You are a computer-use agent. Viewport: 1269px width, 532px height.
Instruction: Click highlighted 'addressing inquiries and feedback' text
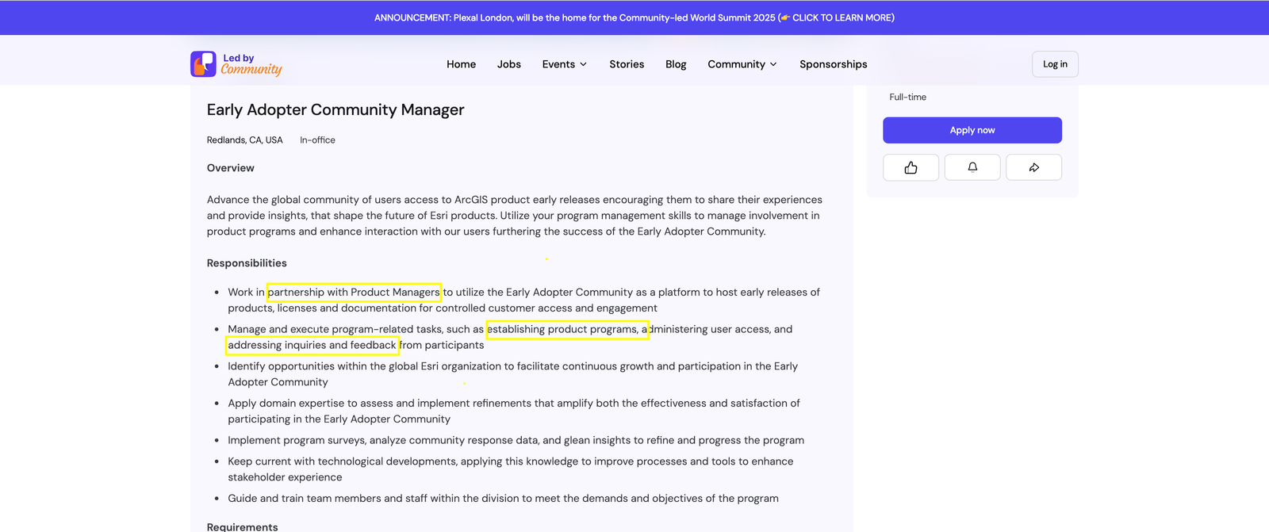312,346
